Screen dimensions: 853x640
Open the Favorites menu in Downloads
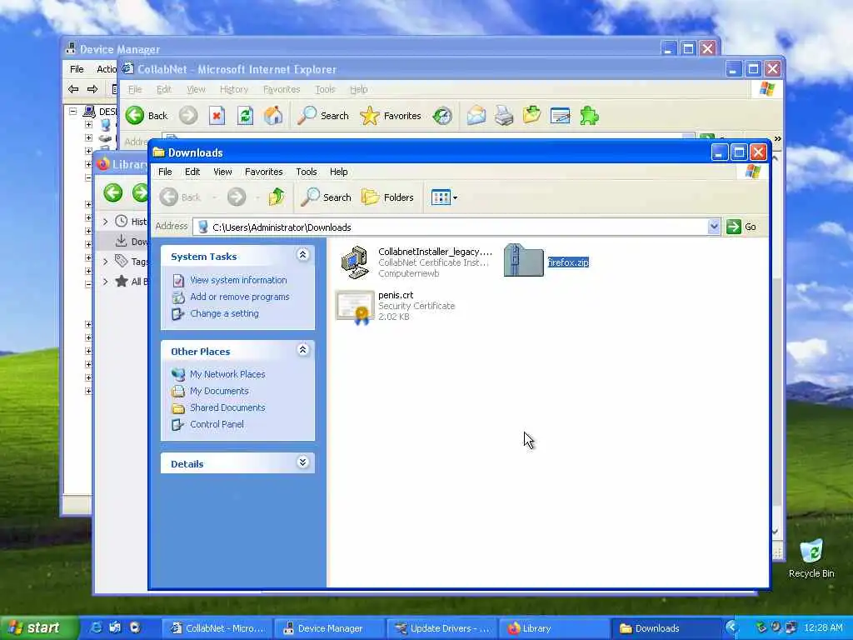click(264, 172)
